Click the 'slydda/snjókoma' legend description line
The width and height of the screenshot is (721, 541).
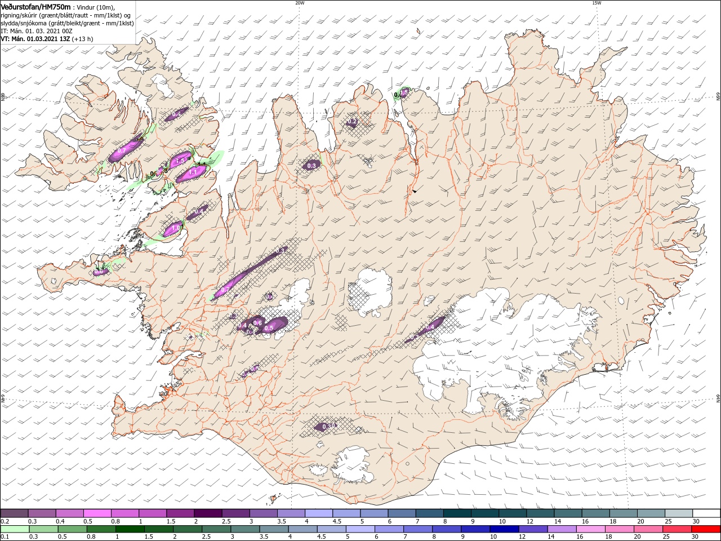pyautogui.click(x=67, y=23)
